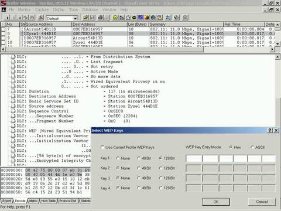Set Key 1 to 40 Bit

139,158
